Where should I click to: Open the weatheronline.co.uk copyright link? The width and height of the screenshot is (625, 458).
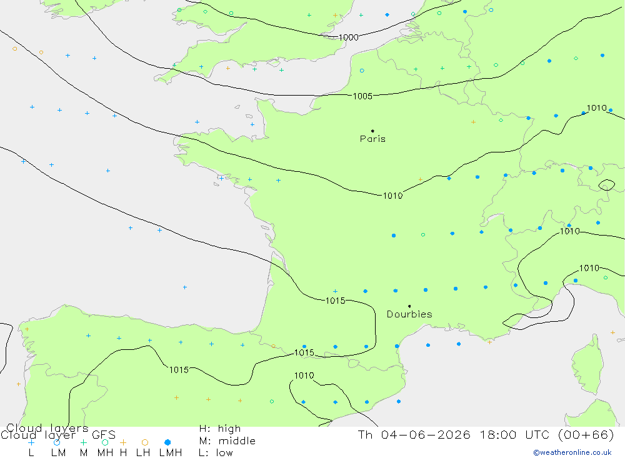click(x=572, y=452)
